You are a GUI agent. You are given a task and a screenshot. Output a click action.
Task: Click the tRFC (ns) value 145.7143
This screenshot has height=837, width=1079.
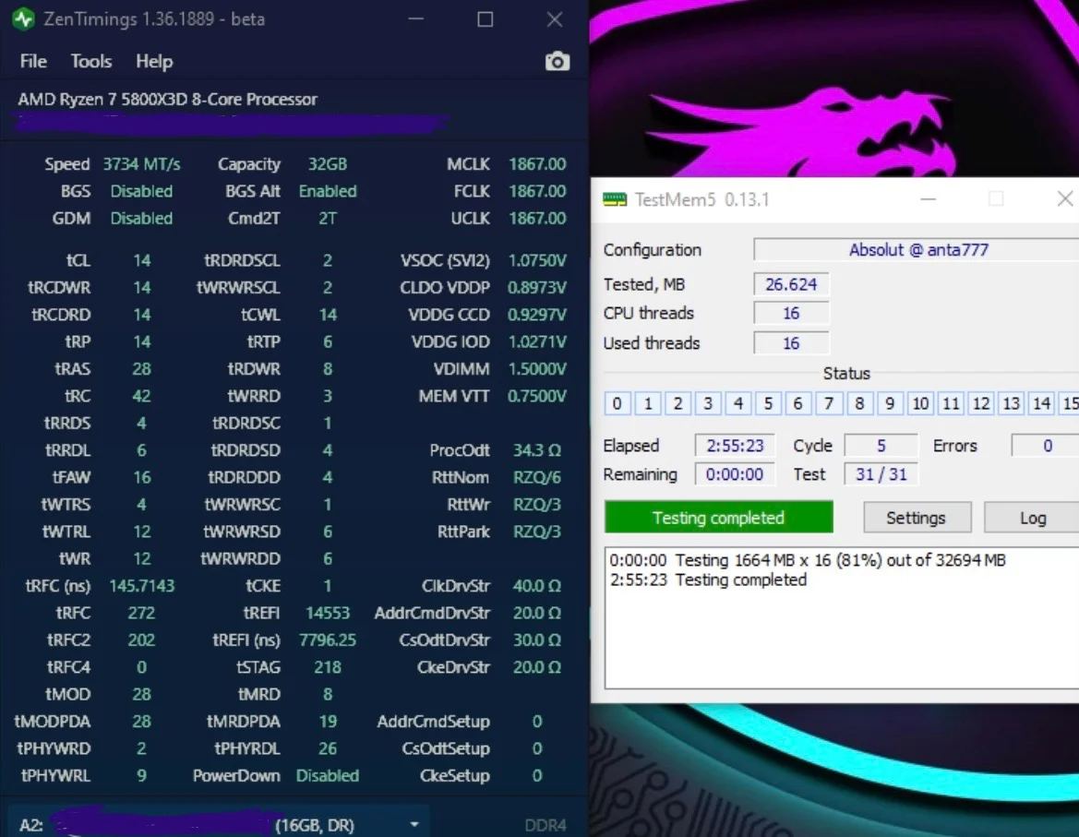(142, 585)
